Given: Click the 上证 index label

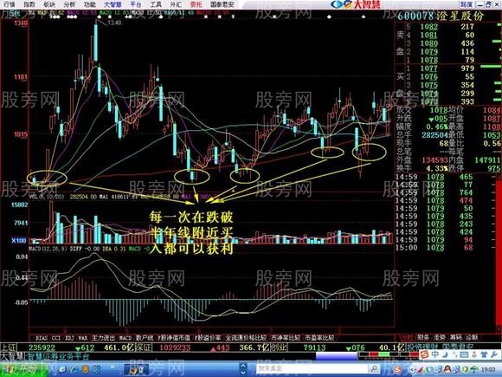Looking at the screenshot, I should click(8, 348).
